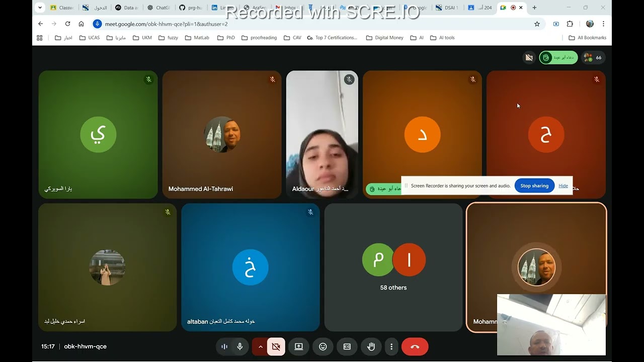Viewport: 644px width, 362px height.
Task: Toggle closed captions
Action: (347, 346)
